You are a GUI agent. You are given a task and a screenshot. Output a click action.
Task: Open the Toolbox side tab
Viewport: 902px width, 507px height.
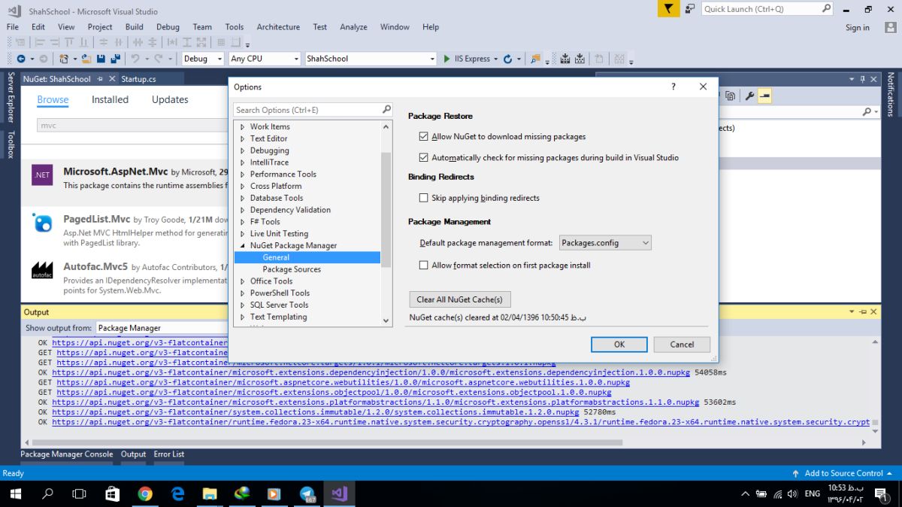(11, 144)
